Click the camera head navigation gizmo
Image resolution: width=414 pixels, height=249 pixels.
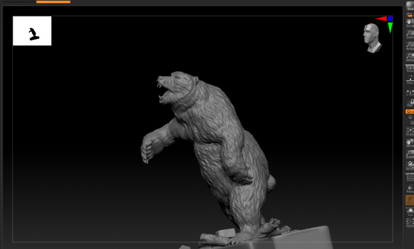coord(372,38)
